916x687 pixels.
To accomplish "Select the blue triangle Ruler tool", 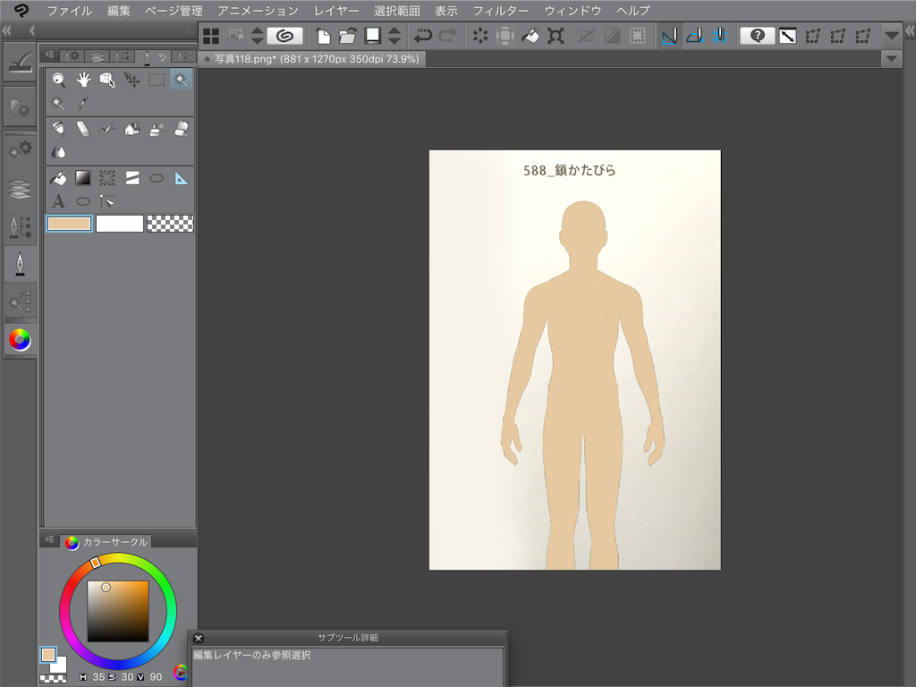I will tap(182, 178).
